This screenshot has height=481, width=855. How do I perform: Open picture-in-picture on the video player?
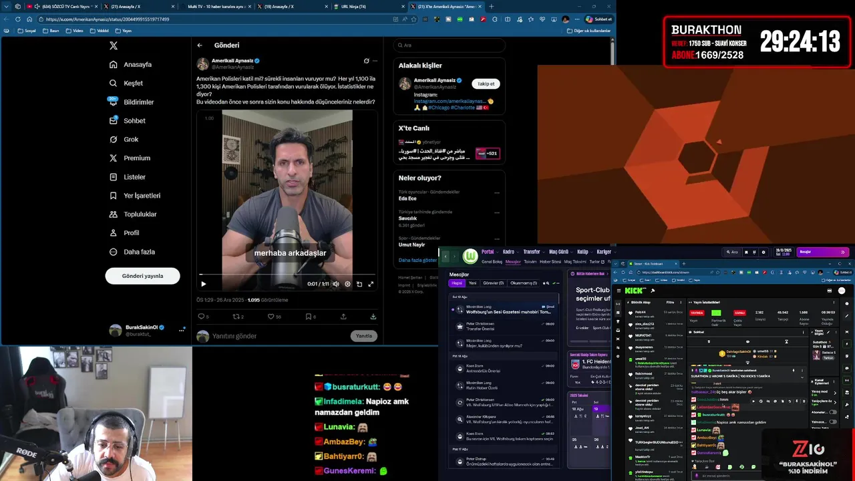tap(359, 284)
